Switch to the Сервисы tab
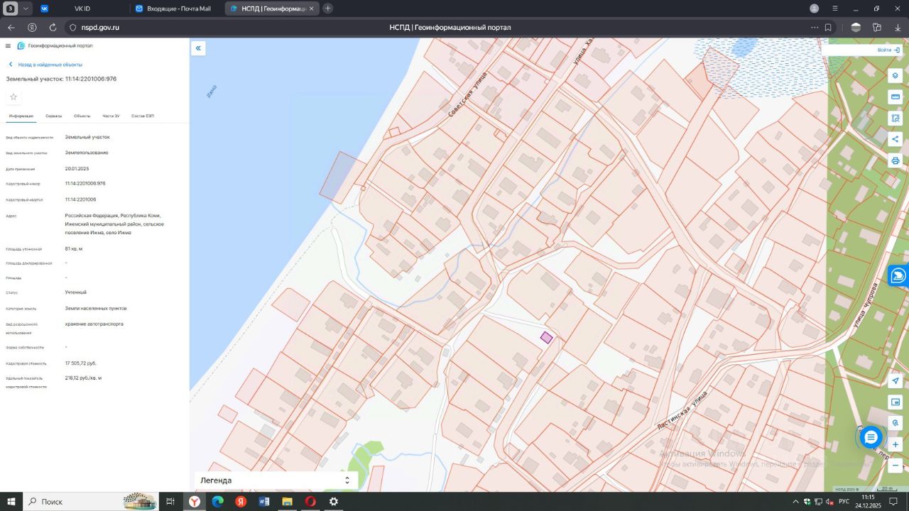 [54, 116]
